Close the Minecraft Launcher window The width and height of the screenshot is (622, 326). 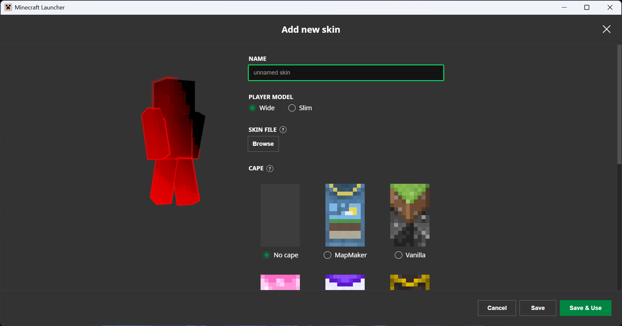(610, 7)
